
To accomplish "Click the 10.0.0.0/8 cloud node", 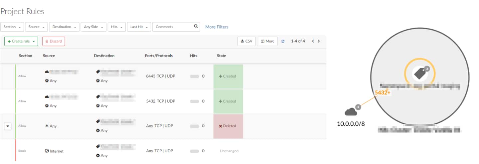I will point(351,112).
